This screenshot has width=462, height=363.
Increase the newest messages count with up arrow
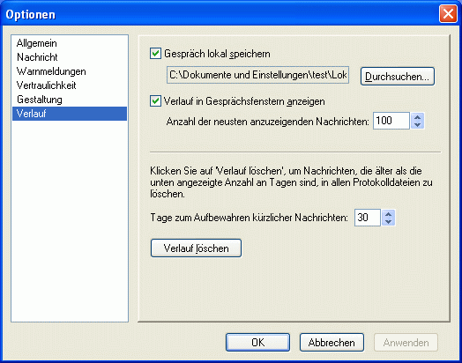coord(417,117)
